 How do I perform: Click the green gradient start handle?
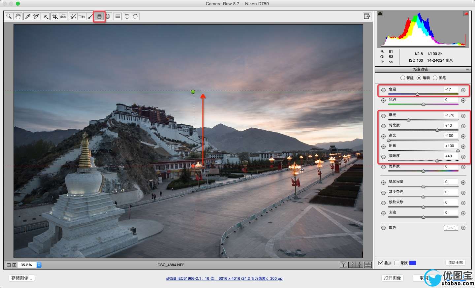pos(193,92)
